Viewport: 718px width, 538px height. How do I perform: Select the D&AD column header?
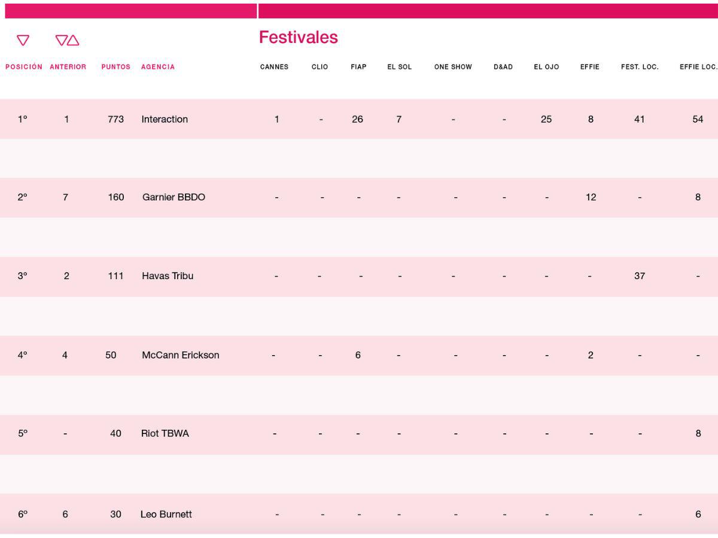click(x=503, y=67)
